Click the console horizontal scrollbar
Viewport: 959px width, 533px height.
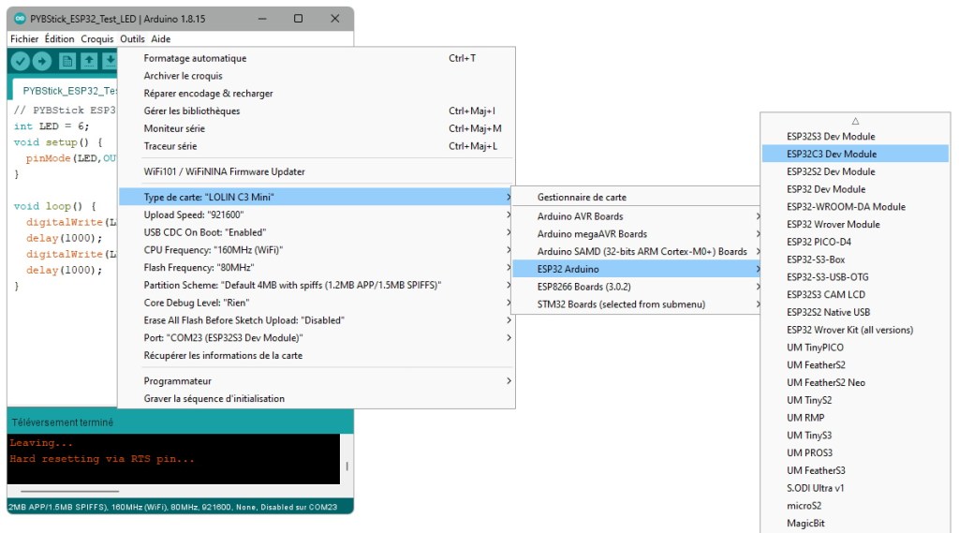(70, 491)
